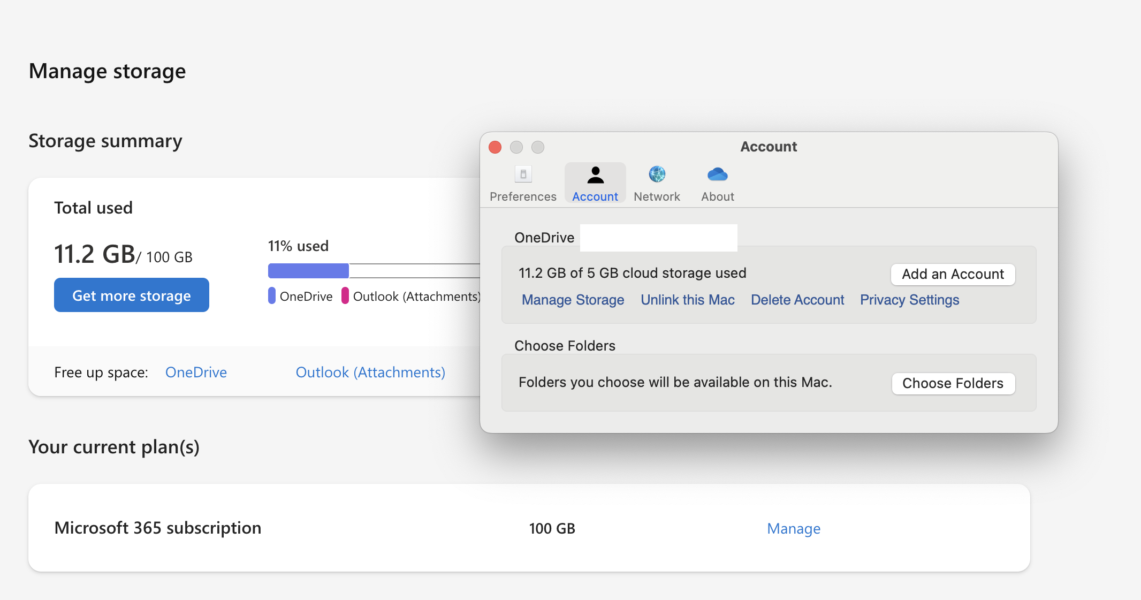Click the Choose Folders button
The image size is (1141, 600).
pyautogui.click(x=953, y=383)
